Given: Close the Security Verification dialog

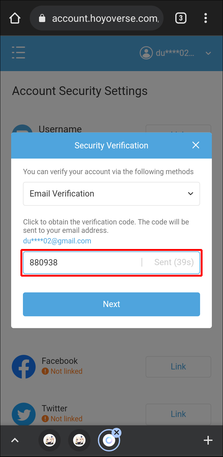Looking at the screenshot, I should [x=196, y=145].
